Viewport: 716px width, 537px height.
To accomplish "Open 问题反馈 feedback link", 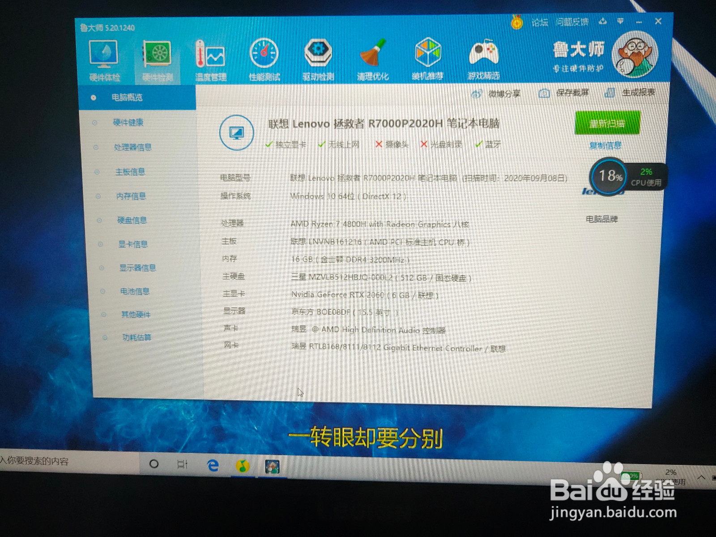I will click(572, 21).
